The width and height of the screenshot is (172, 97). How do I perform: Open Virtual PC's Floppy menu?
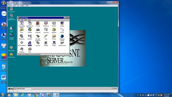click(x=22, y=5)
